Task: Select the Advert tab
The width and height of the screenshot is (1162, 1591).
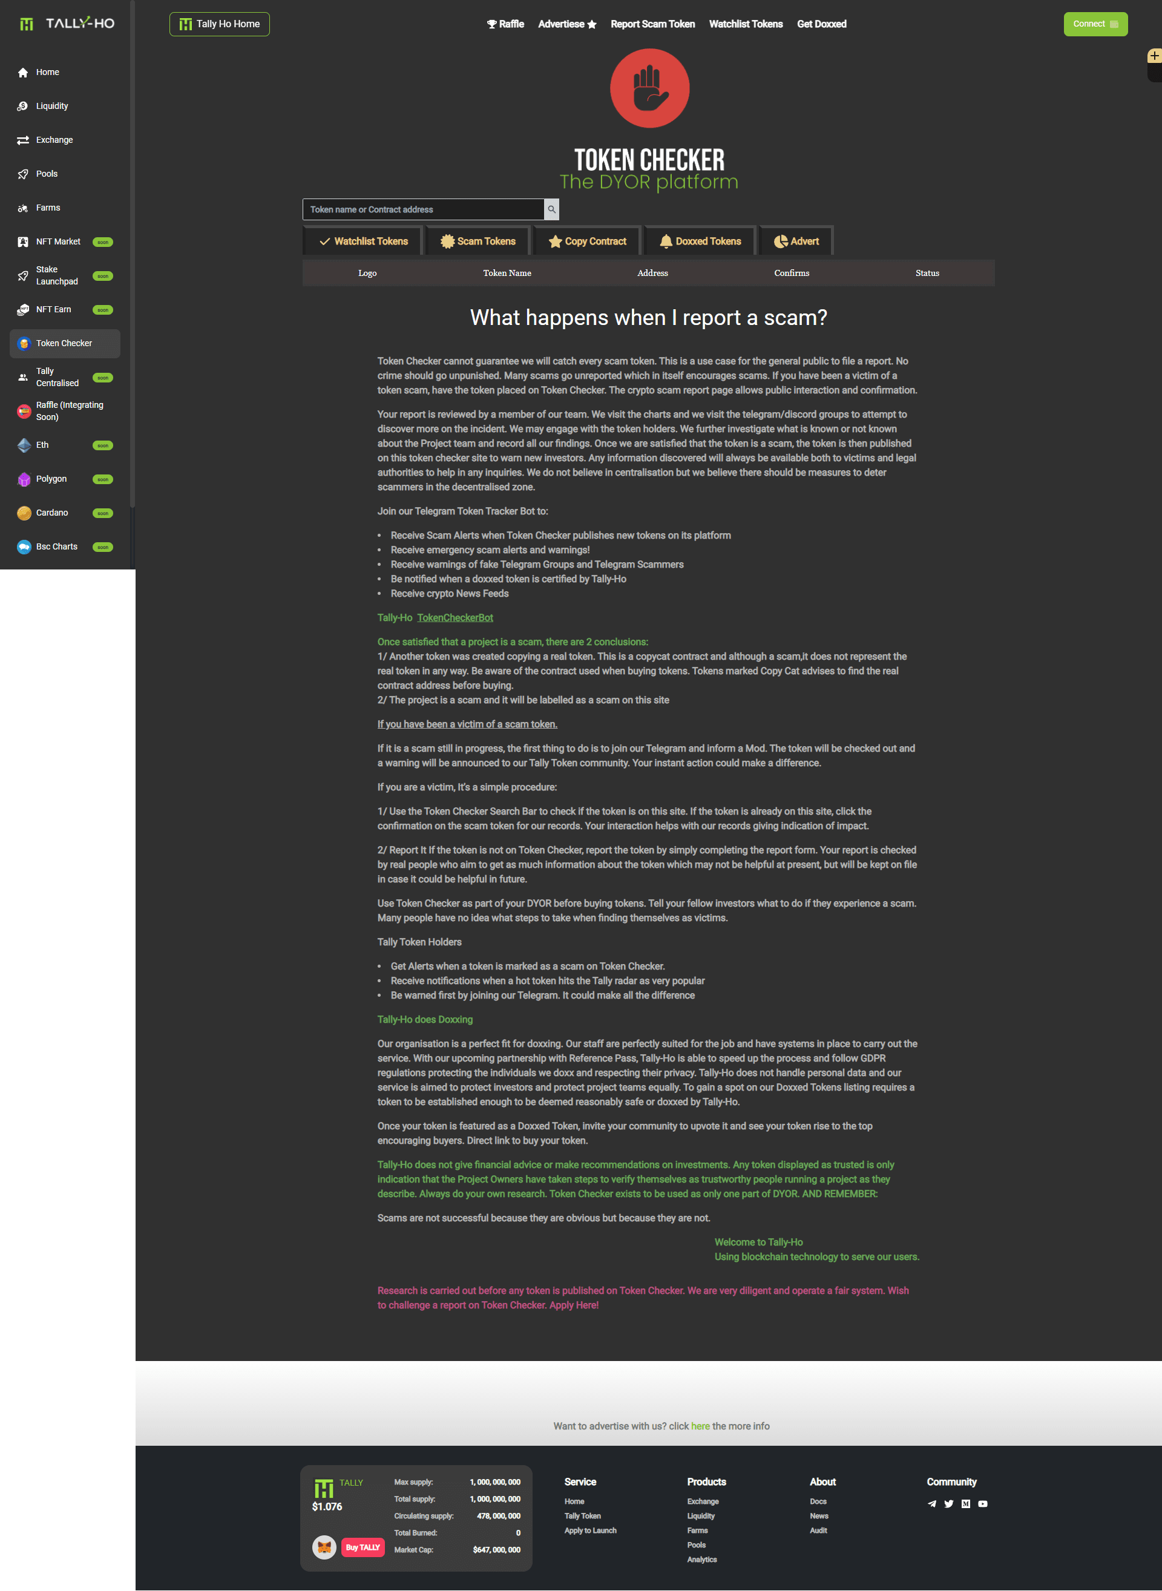Action: tap(796, 241)
